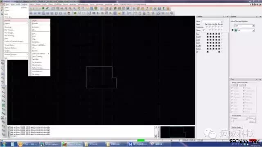The width and height of the screenshot is (262, 147).
Task: Open the Etch active class dropdown
Action: [x=244, y=25]
